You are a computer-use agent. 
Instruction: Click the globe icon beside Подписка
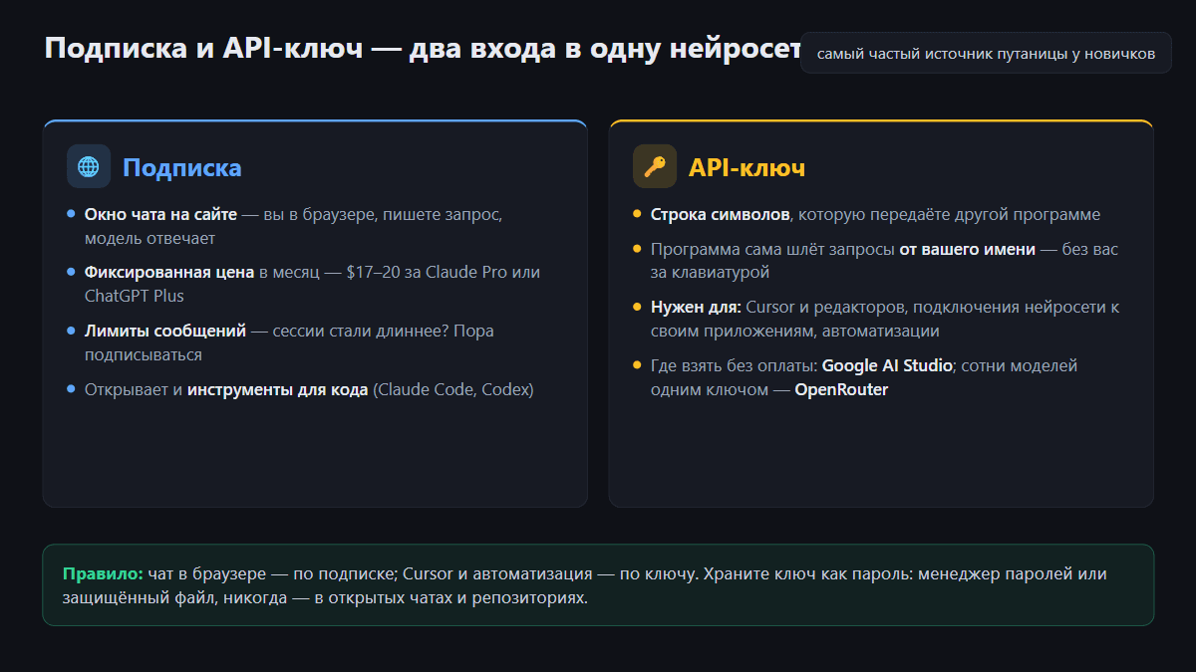point(89,166)
